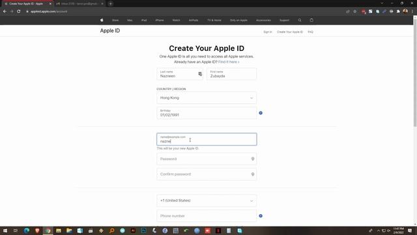This screenshot has height=235, width=417.
Task: Click the Confirm password field
Action: coord(207,174)
